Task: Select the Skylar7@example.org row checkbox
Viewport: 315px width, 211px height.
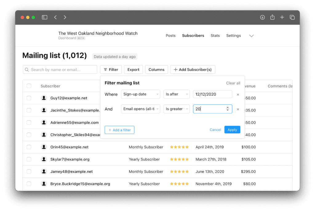Action: pos(29,159)
